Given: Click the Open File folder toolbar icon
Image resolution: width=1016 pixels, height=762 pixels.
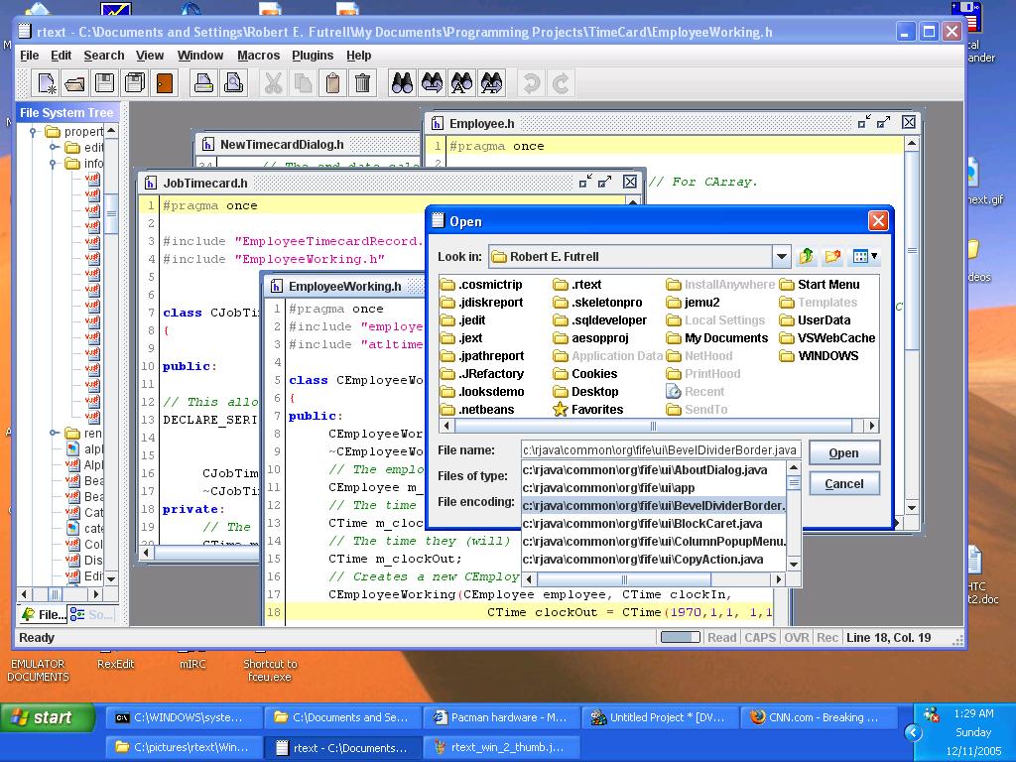Looking at the screenshot, I should pyautogui.click(x=74, y=83).
